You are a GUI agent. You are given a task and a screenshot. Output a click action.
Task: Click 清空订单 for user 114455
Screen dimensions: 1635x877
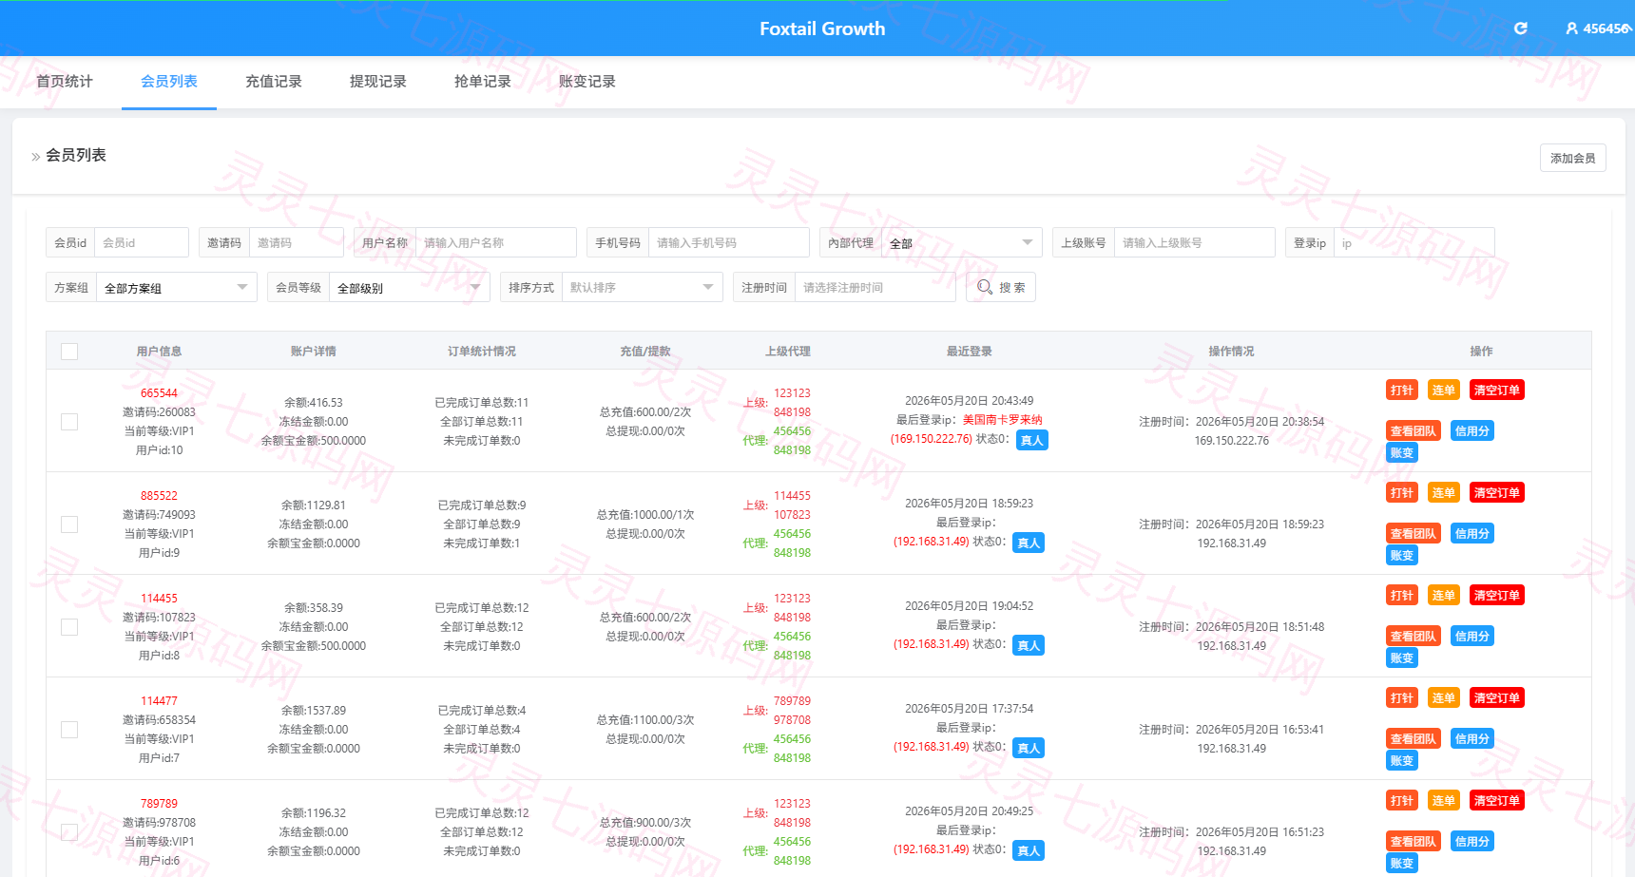click(1497, 595)
